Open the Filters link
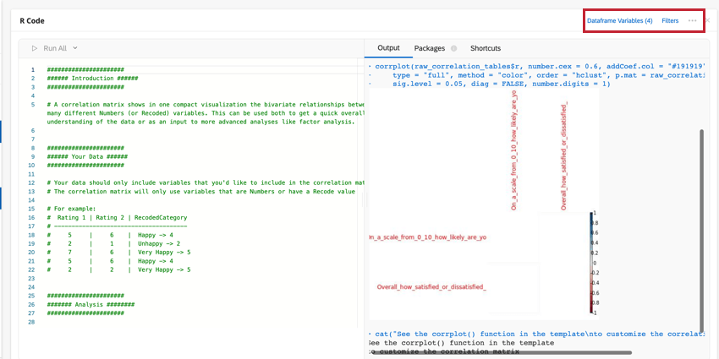 click(670, 20)
